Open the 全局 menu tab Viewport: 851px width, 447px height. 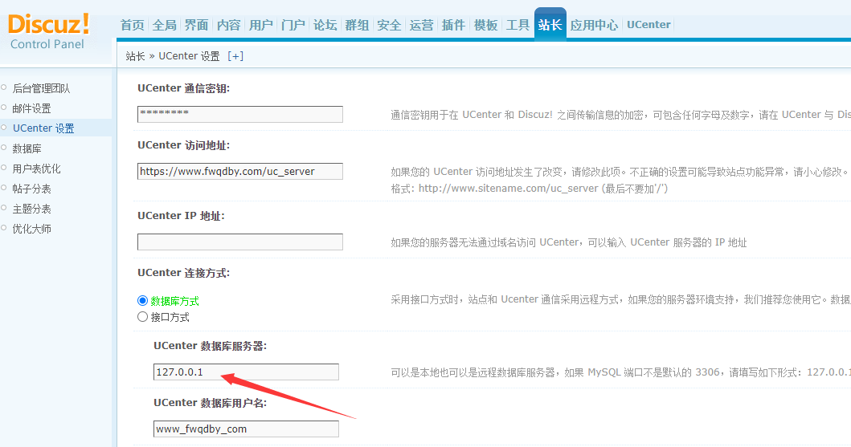coord(165,25)
